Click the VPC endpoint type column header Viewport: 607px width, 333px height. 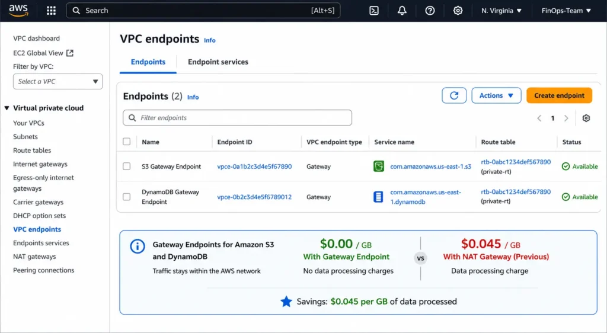334,142
